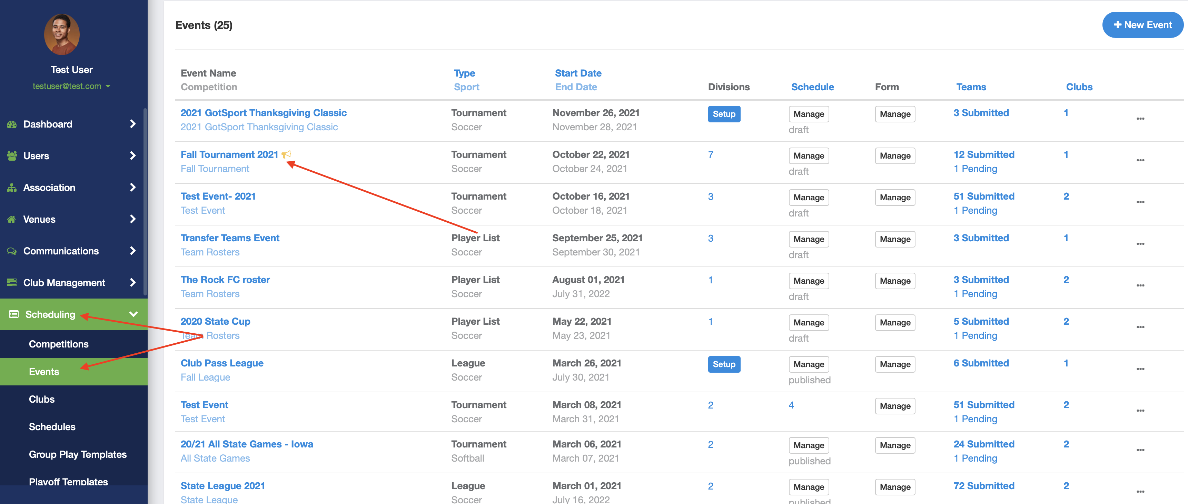Image resolution: width=1188 pixels, height=504 pixels.
Task: Expand the Venues menu chevron
Action: tap(133, 219)
